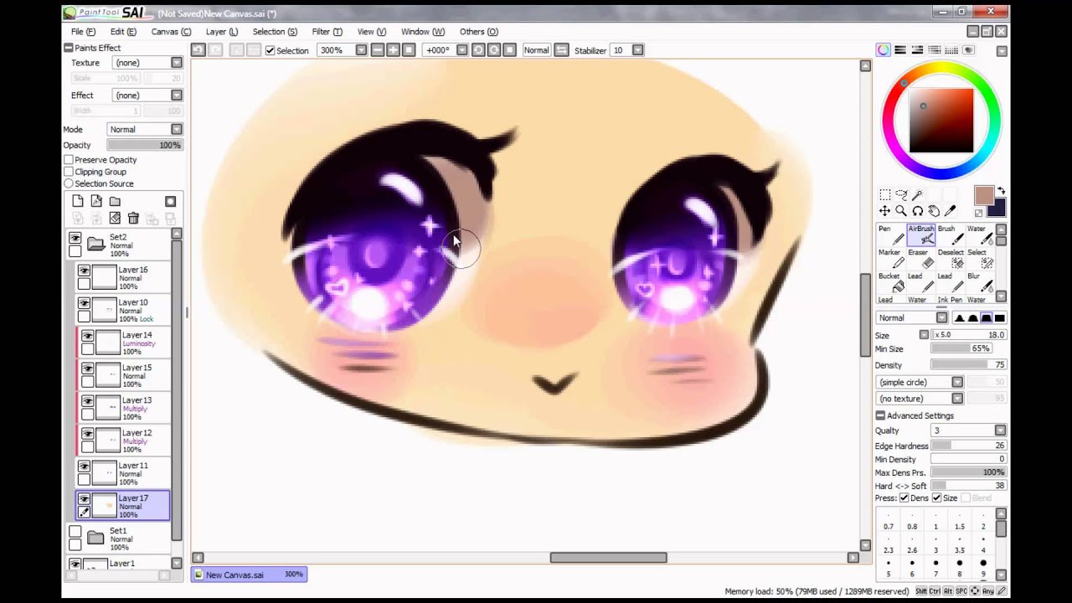Show the Set1 folder with visibility box

[x=75, y=532]
